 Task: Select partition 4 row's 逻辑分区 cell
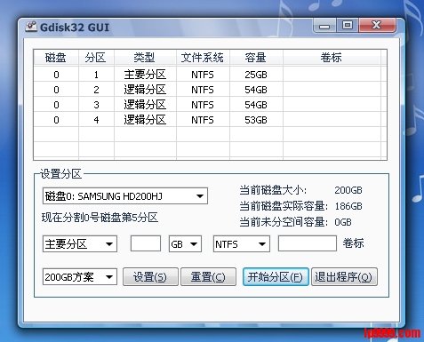[145, 120]
